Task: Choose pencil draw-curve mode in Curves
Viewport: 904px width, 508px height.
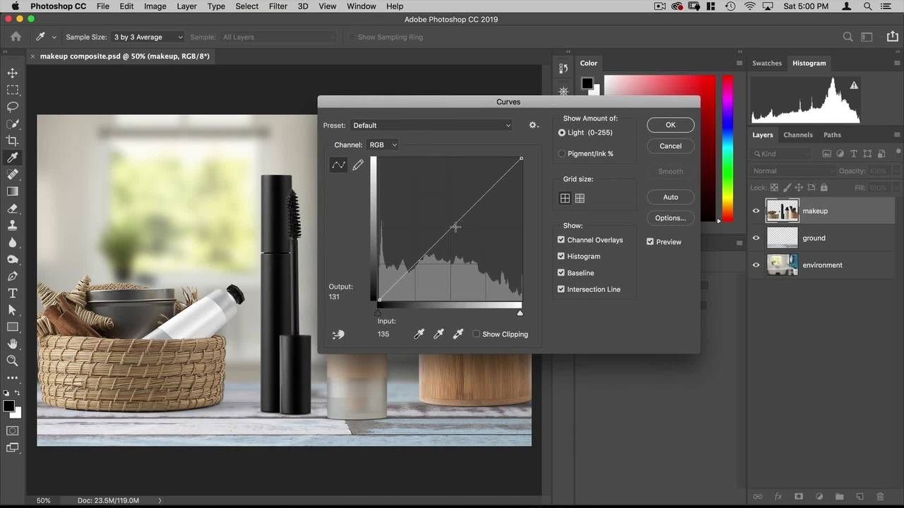Action: (358, 165)
